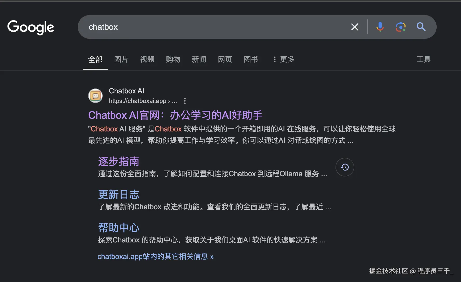Open the Chatbox AI官网 result title
This screenshot has height=282, width=461.
(175, 115)
